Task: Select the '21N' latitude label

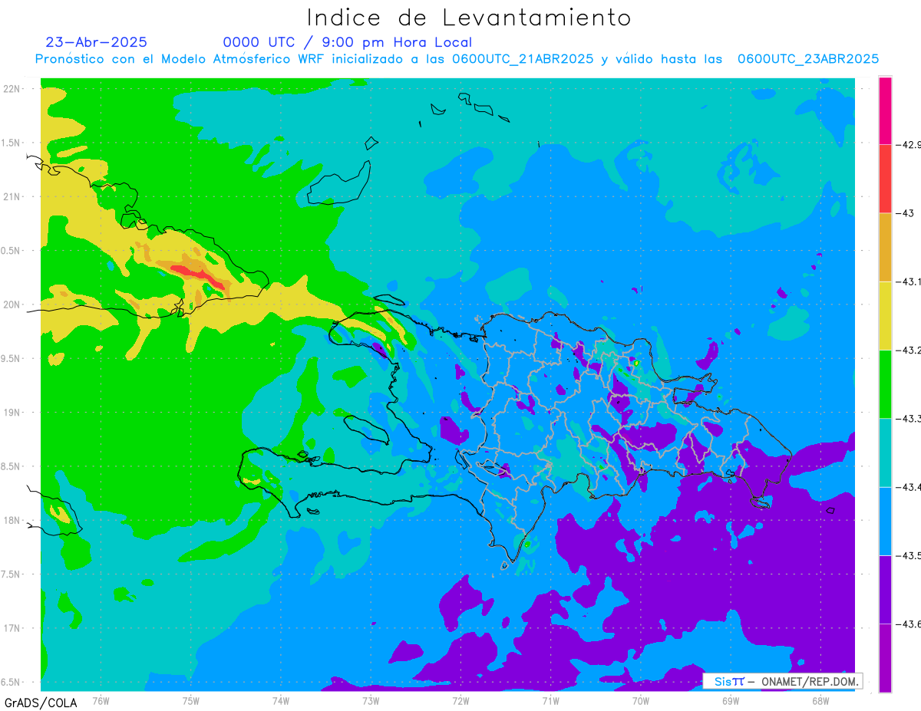Action: (13, 196)
